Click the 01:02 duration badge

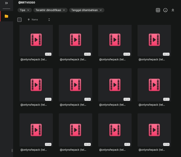48,99
